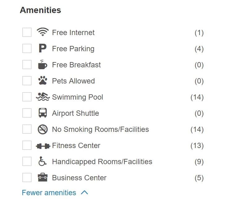The image size is (233, 202).
Task: Tick the Free Parking checkbox
Action: click(x=27, y=48)
